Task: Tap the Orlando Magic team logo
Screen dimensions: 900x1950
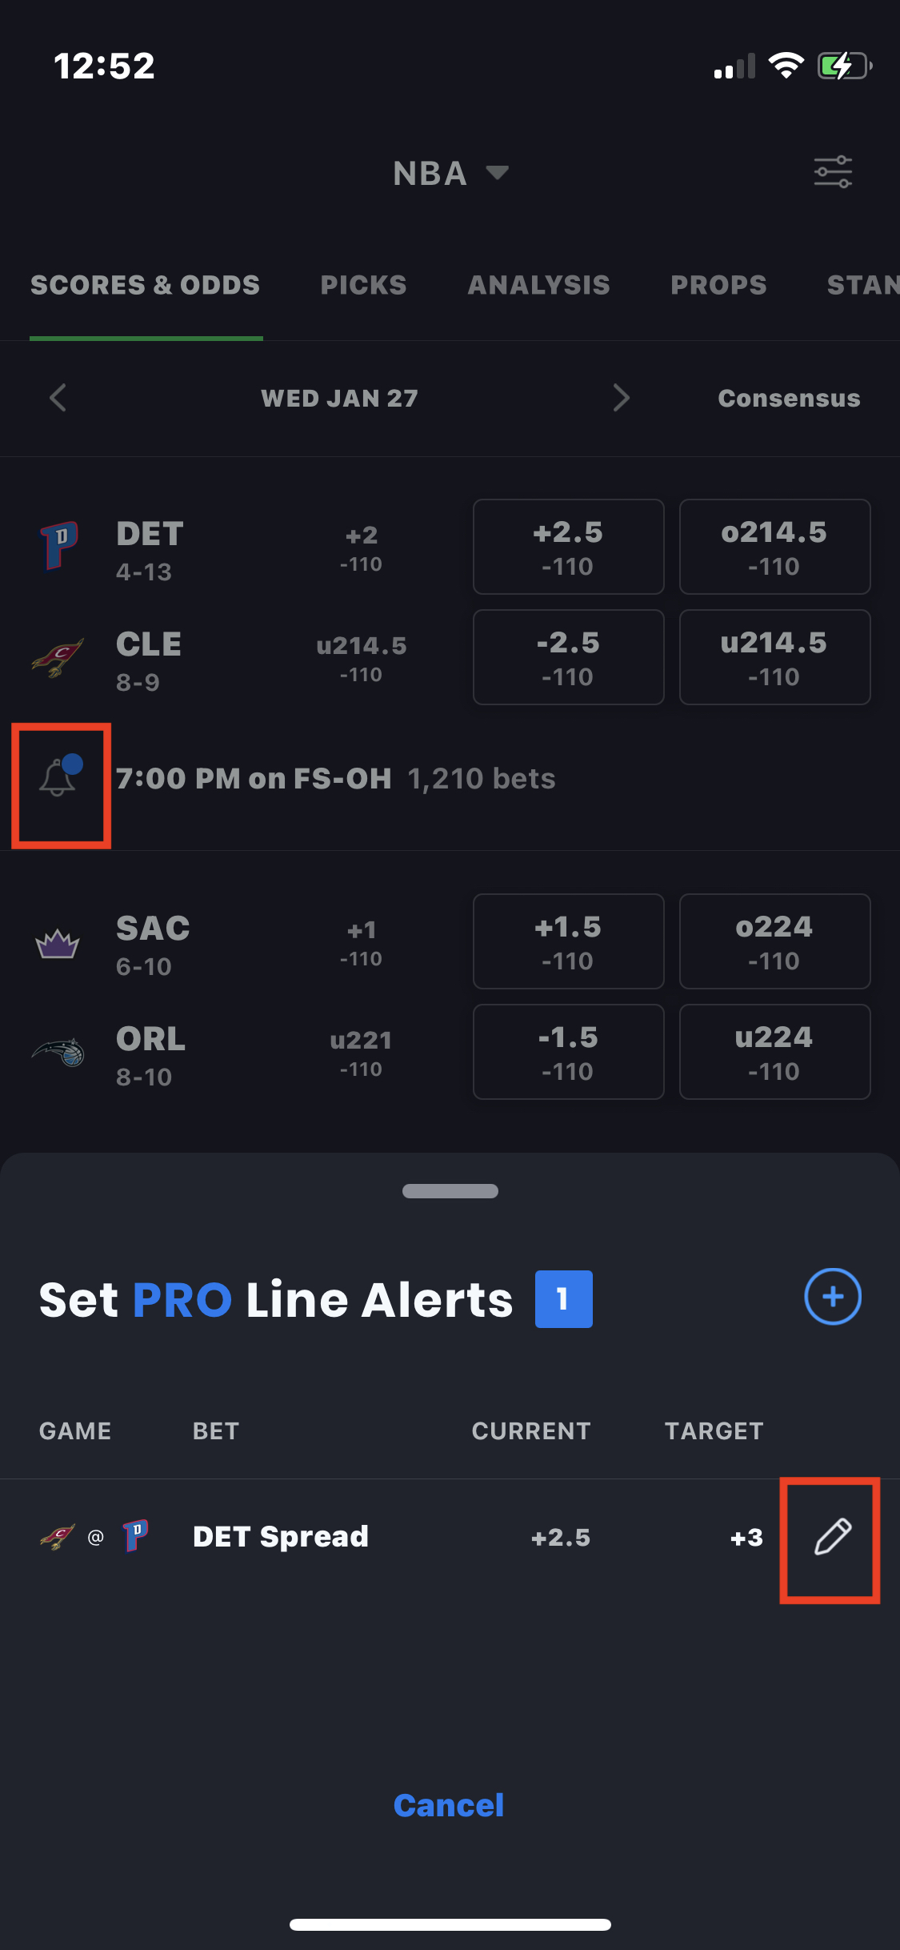Action: point(58,1052)
